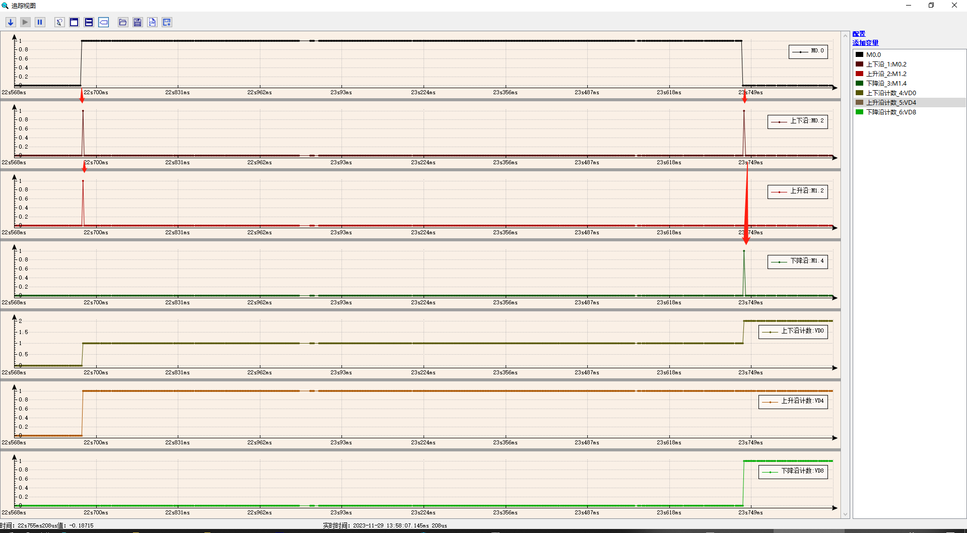Click the gray play trace button

(x=25, y=22)
